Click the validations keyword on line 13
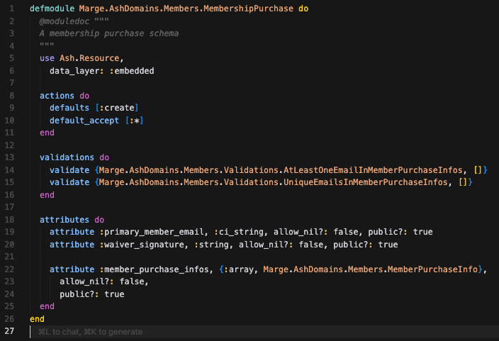This screenshot has height=341, width=499. (64, 157)
